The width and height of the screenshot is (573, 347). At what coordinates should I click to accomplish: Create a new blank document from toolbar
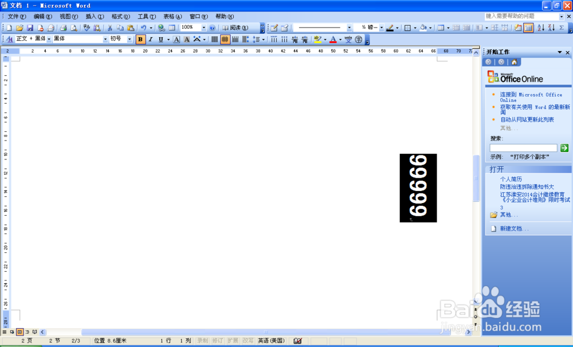tap(9, 28)
